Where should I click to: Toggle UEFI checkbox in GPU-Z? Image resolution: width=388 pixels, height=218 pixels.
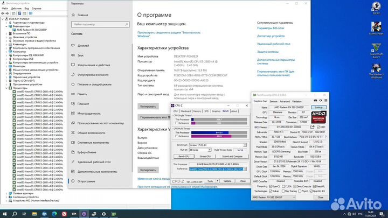coord(318,127)
